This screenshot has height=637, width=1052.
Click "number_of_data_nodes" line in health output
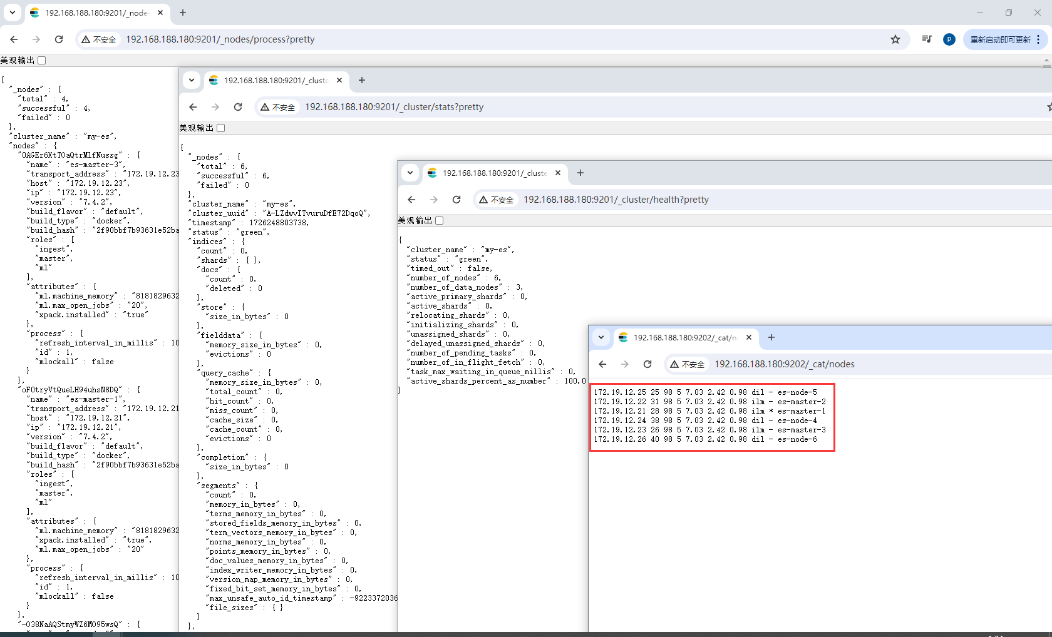tap(465, 287)
